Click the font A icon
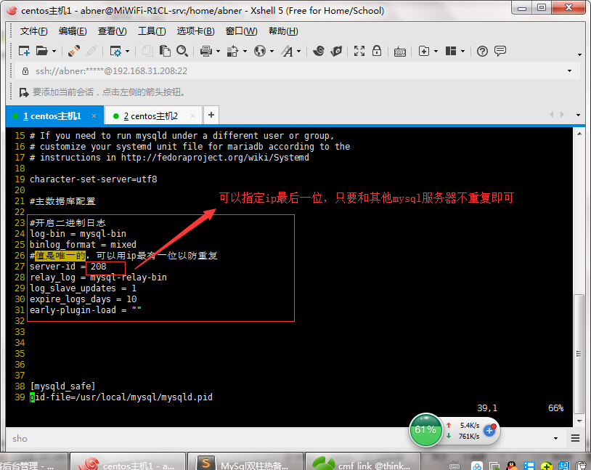 (288, 51)
